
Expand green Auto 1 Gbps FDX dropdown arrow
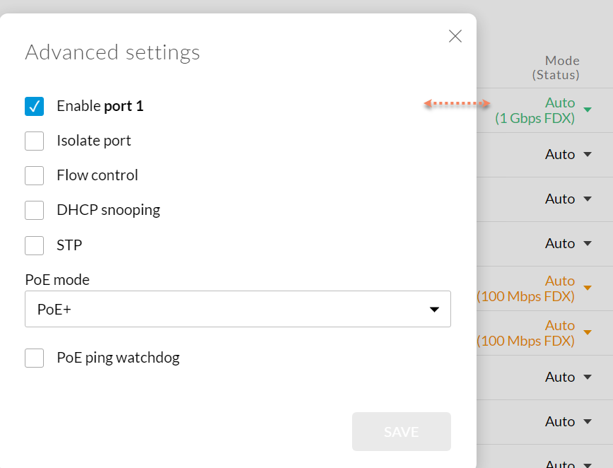coord(588,110)
